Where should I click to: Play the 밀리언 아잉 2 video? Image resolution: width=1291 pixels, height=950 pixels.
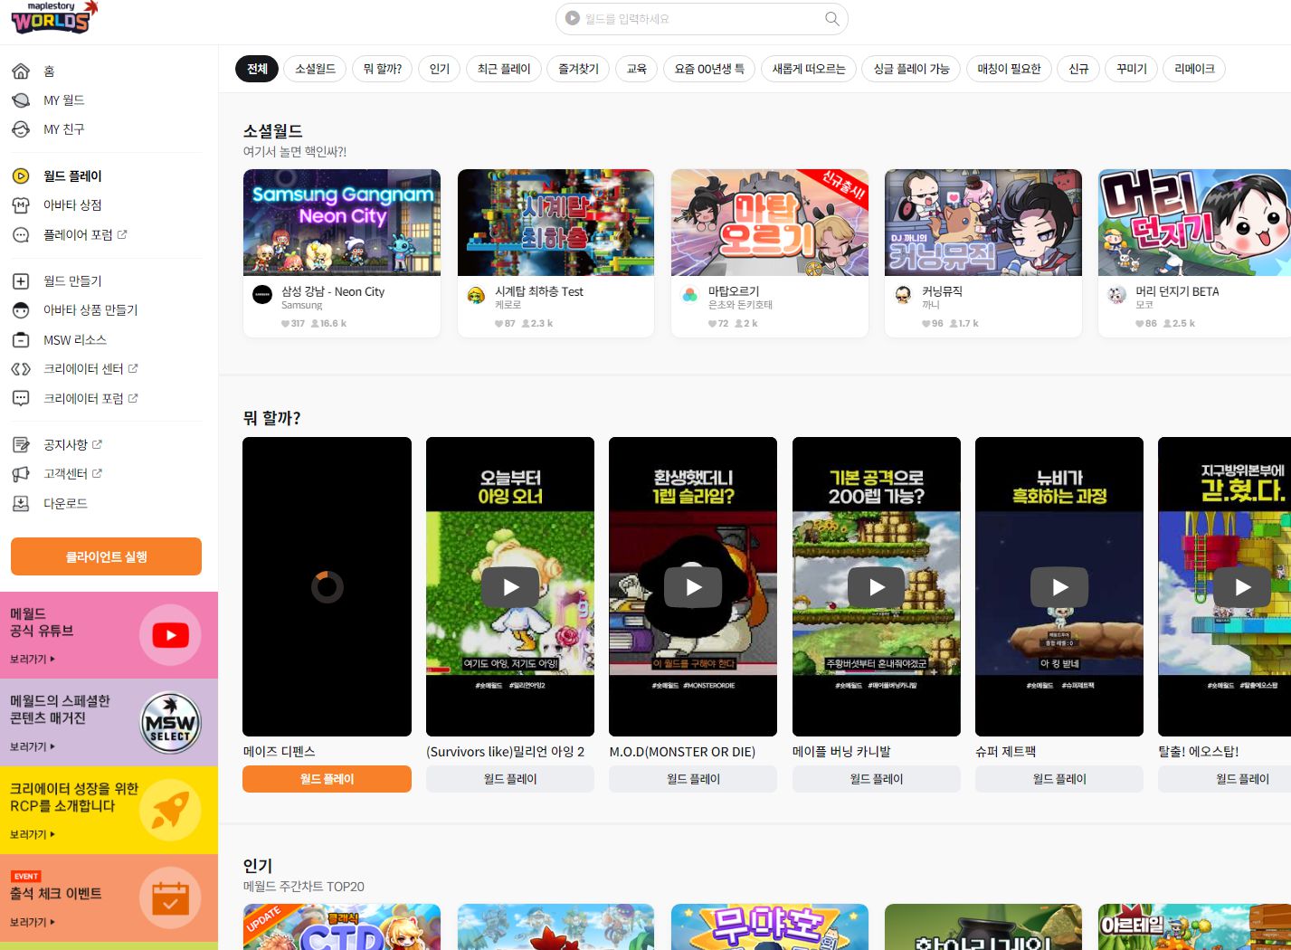click(510, 587)
